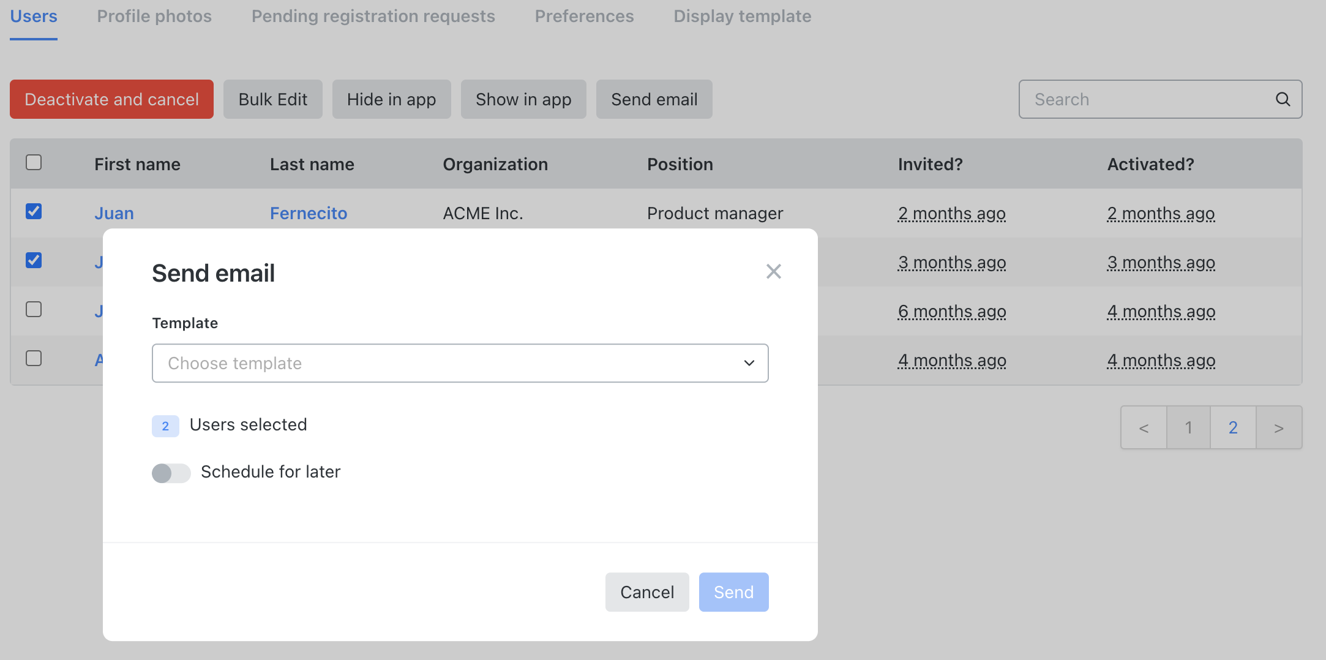
Task: Select page 1 in pagination
Action: pos(1188,428)
